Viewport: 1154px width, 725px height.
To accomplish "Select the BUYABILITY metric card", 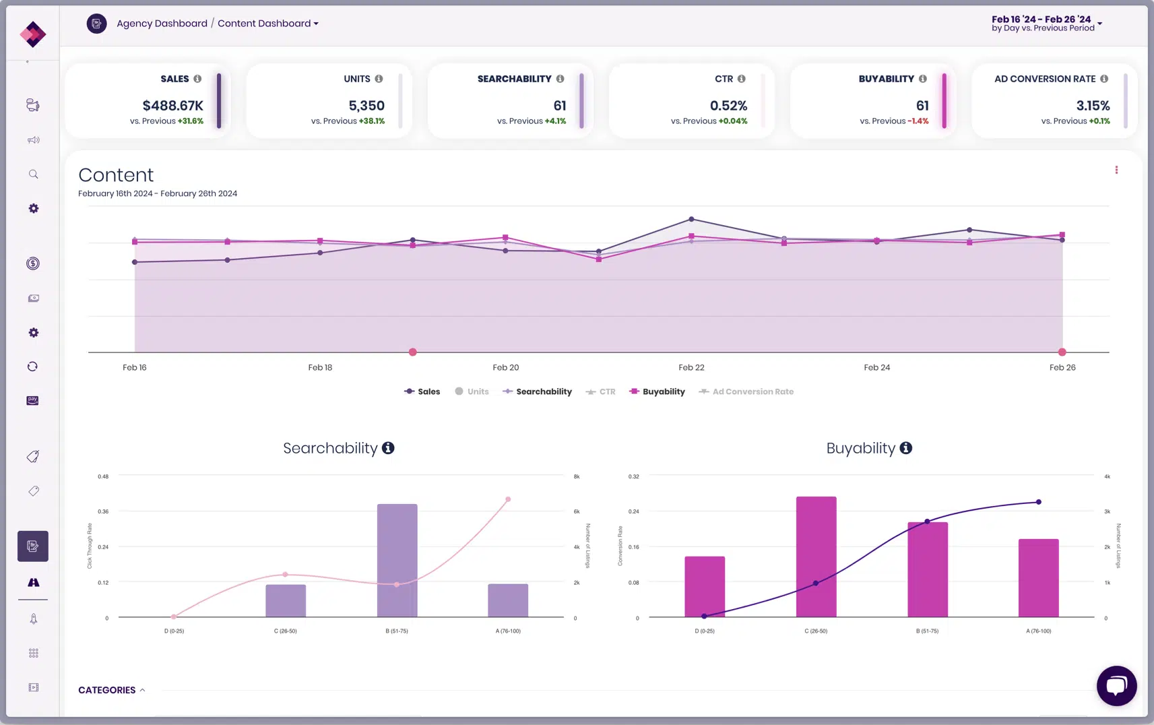I will (872, 100).
